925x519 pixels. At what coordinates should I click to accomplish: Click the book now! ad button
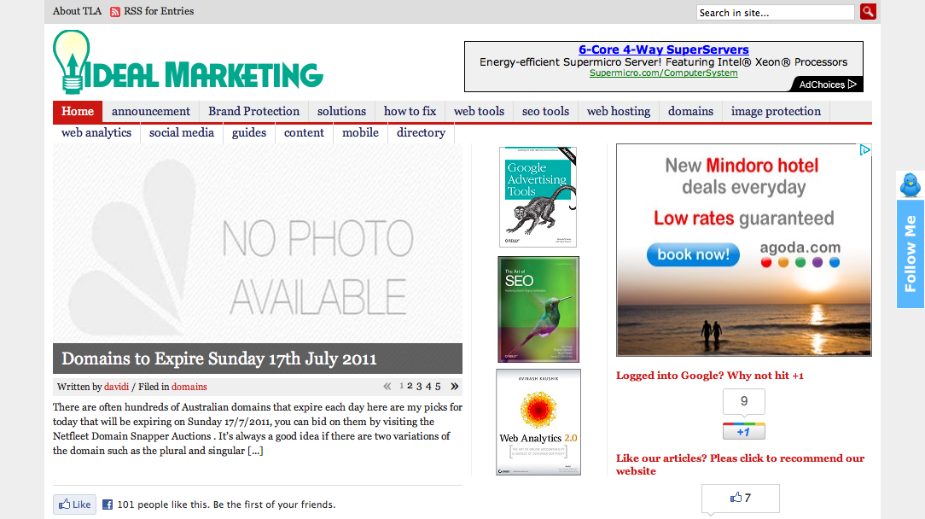click(x=693, y=254)
